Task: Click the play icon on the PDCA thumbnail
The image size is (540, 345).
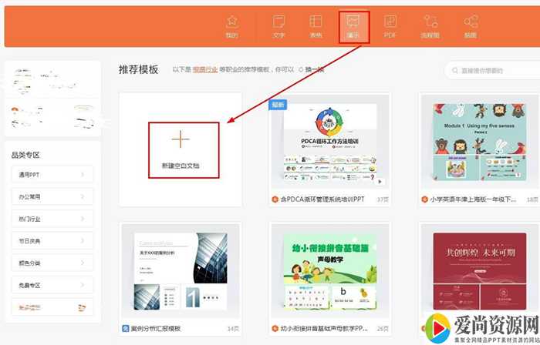Action: (380, 182)
